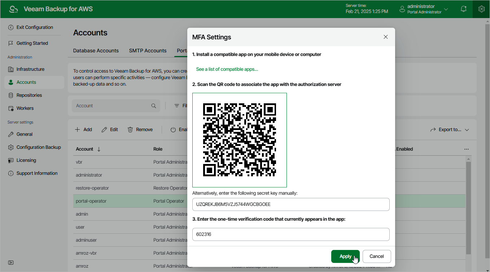Viewport: 490px width, 272px height.
Task: Click the Server time display
Action: (x=367, y=9)
